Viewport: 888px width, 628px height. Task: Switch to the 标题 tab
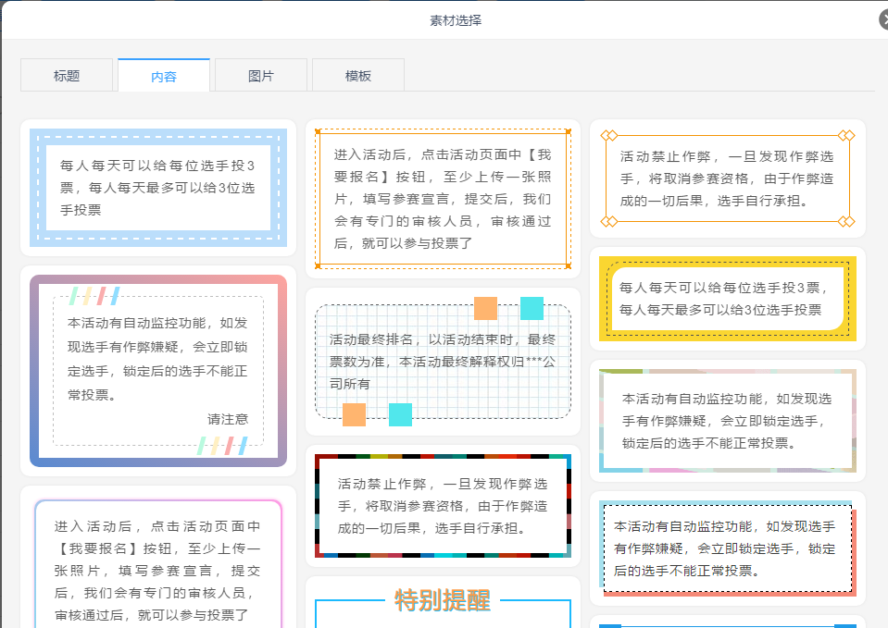[67, 75]
